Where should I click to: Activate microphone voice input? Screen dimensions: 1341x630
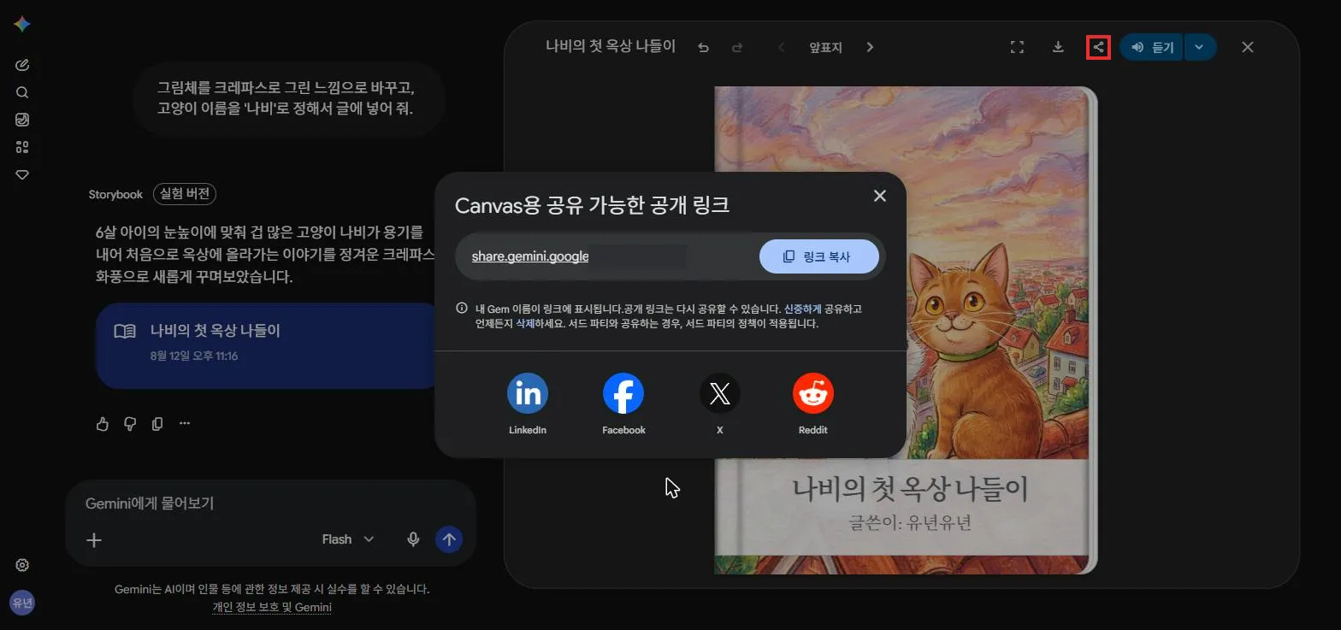[413, 539]
